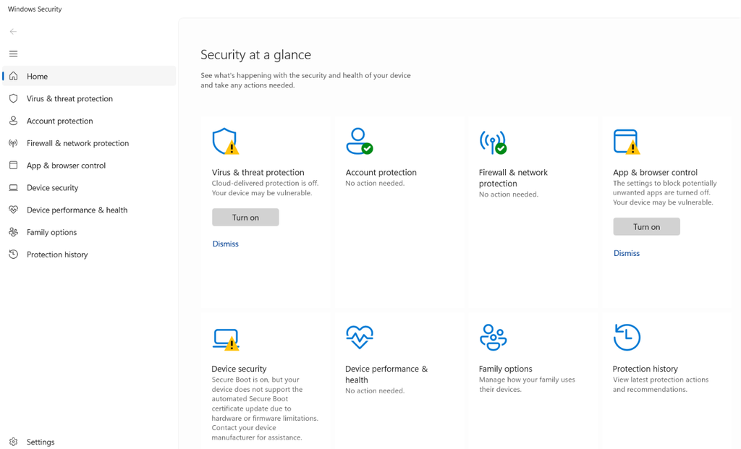Turn on cloud-delivered protection under Virus & threat

[245, 217]
